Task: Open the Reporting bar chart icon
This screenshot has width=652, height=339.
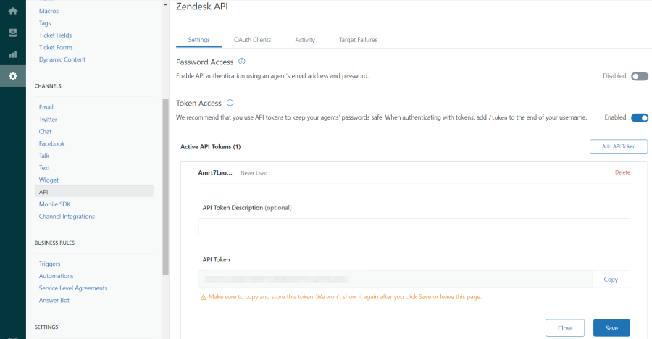Action: click(x=13, y=54)
